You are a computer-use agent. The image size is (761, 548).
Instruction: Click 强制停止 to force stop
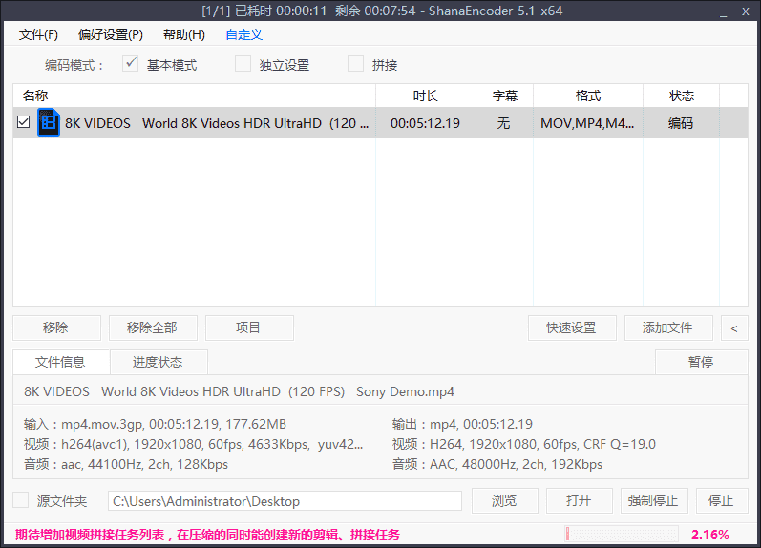click(654, 500)
